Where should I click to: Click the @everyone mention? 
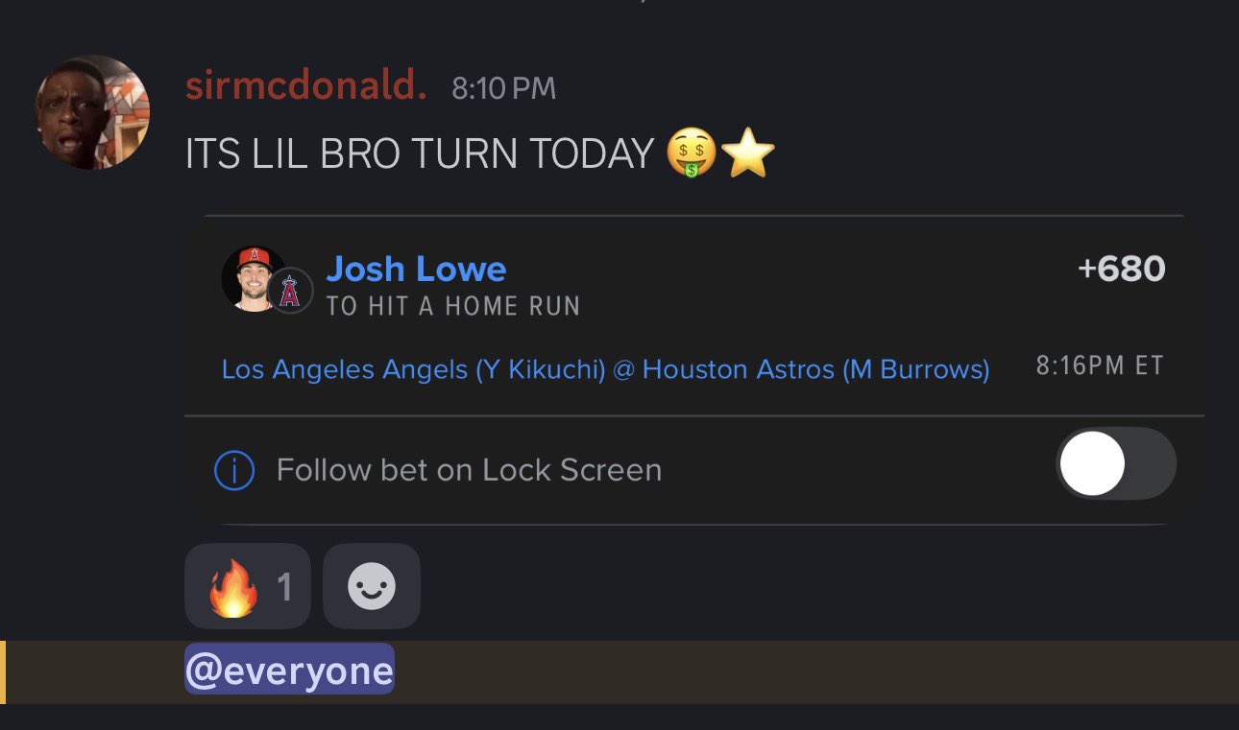pos(289,669)
